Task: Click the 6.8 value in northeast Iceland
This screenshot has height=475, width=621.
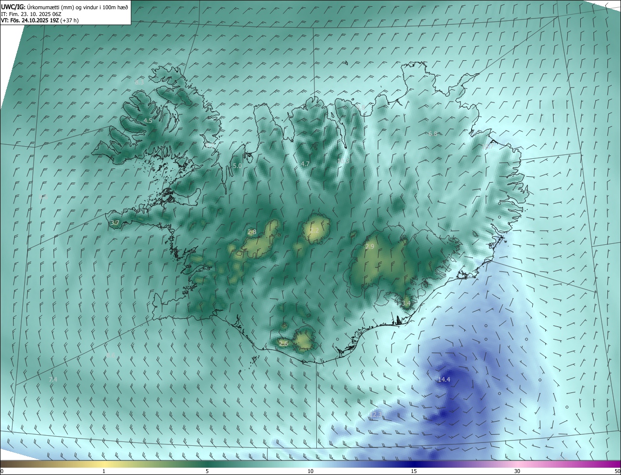Action: click(x=433, y=134)
